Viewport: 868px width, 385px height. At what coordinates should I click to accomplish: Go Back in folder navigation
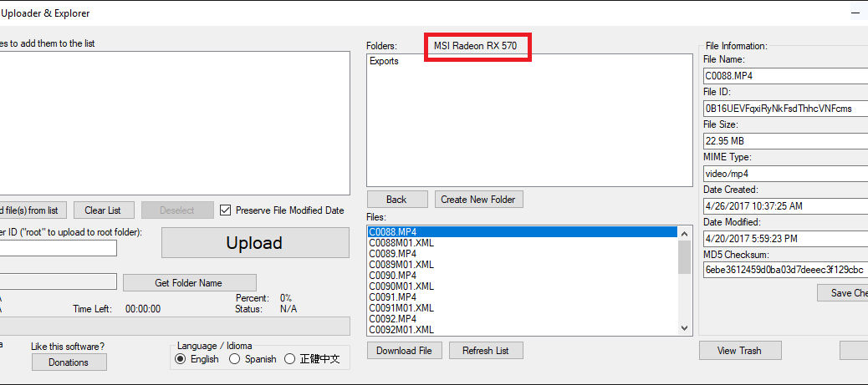point(397,199)
